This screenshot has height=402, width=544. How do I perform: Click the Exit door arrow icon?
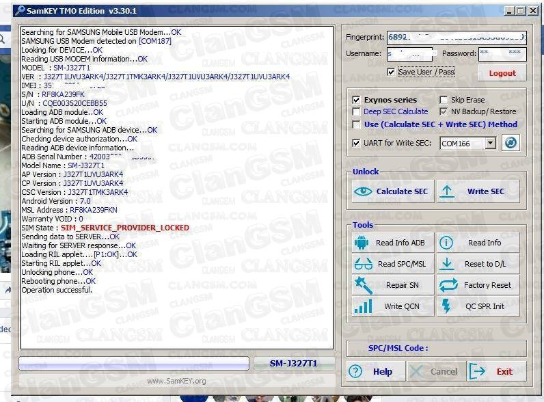pos(477,371)
